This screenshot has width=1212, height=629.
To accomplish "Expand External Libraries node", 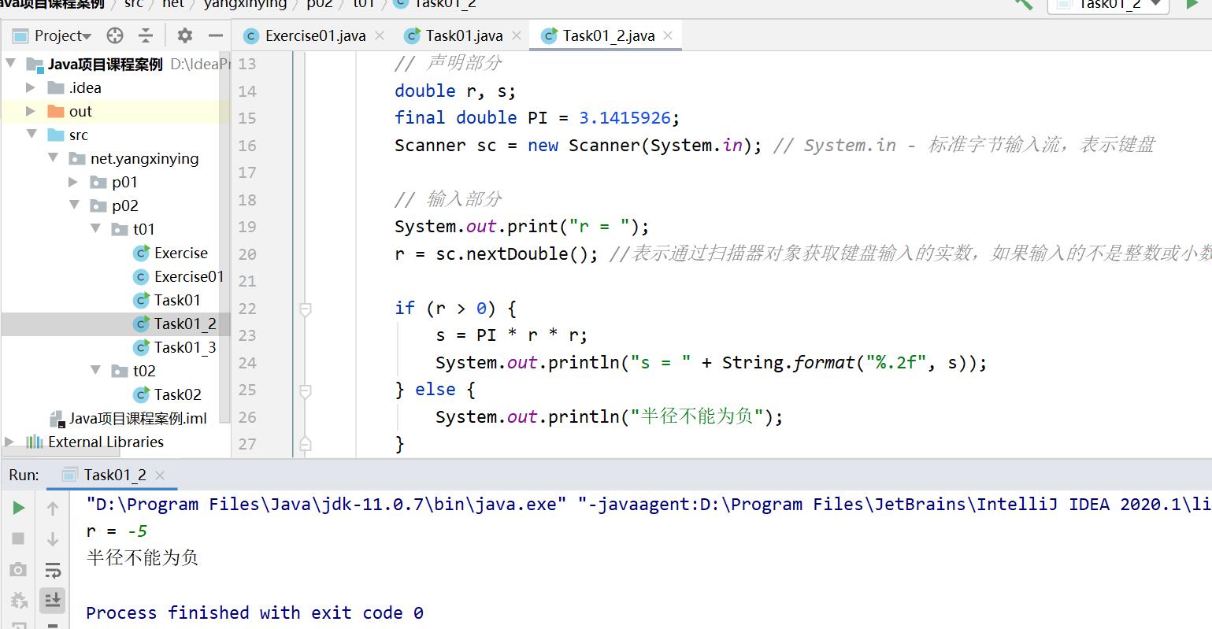I will [9, 442].
